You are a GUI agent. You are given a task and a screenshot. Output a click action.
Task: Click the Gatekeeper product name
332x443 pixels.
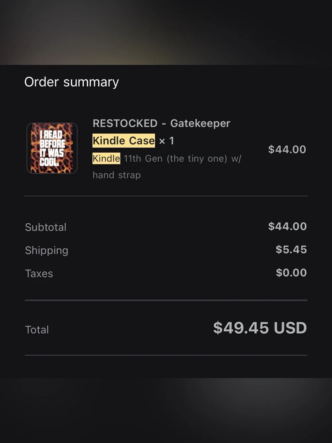click(200, 123)
